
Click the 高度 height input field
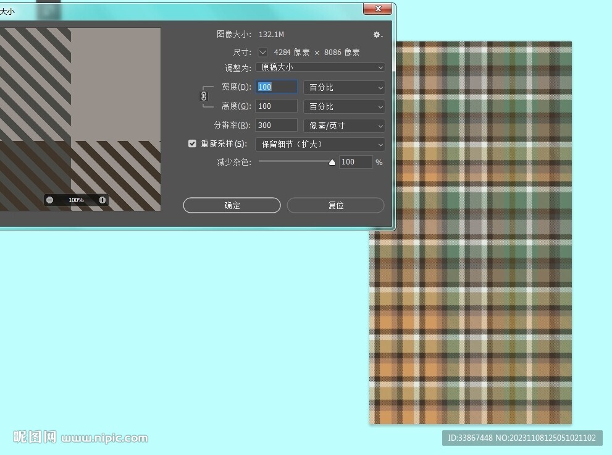tap(277, 106)
